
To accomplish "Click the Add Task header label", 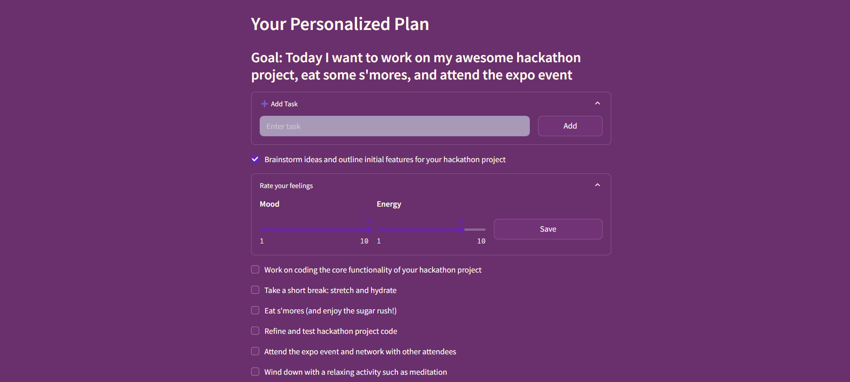I will pos(284,104).
